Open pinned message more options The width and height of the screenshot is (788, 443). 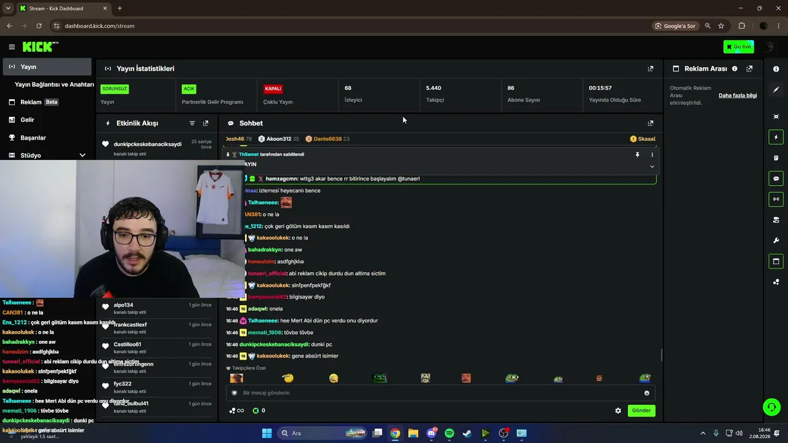[x=652, y=154]
